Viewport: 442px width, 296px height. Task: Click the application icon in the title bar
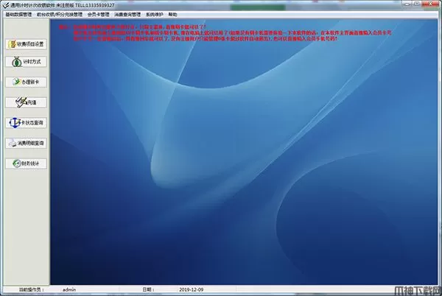point(6,5)
